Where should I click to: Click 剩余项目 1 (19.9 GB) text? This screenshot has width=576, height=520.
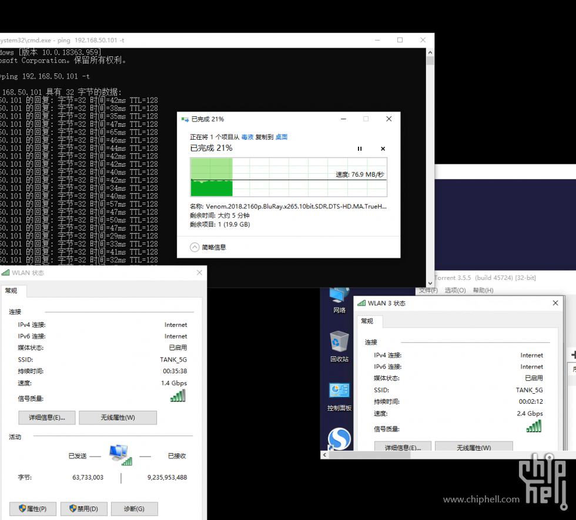[220, 224]
